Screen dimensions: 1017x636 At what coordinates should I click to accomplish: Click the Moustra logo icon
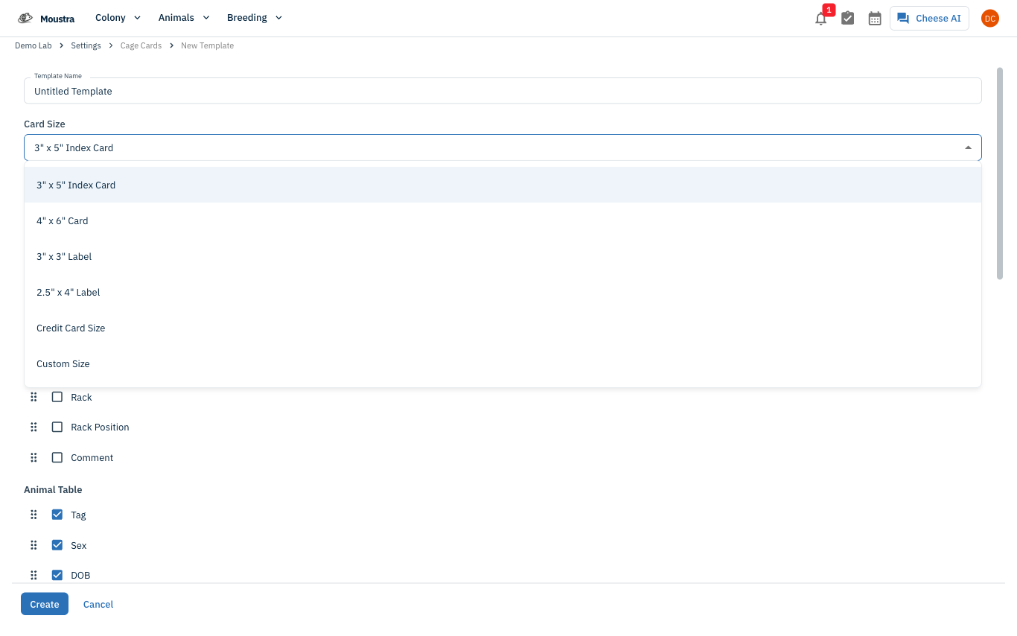pyautogui.click(x=25, y=18)
